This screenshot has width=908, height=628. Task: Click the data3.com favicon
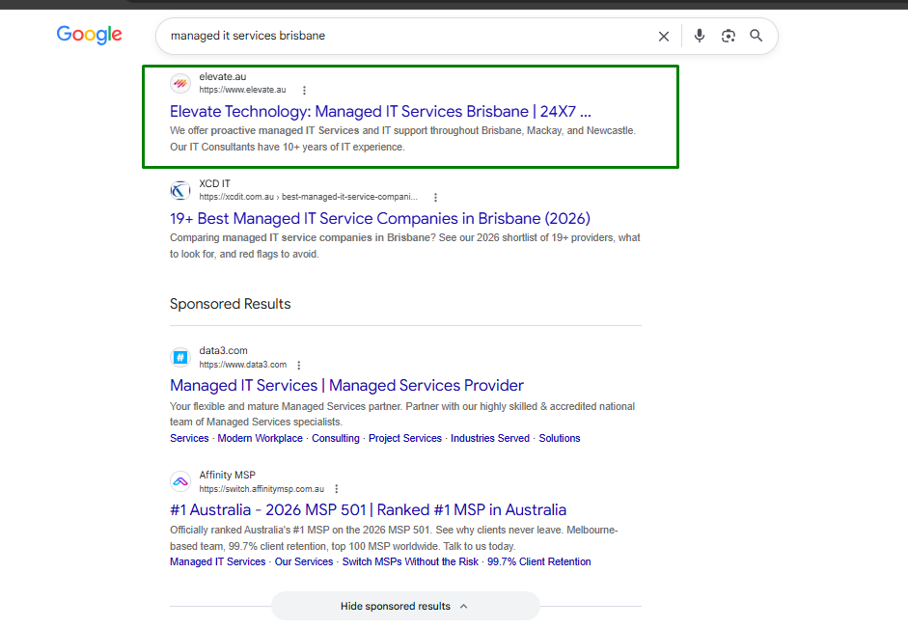pyautogui.click(x=180, y=357)
